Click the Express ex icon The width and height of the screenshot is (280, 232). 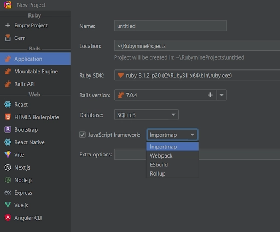coord(8,193)
